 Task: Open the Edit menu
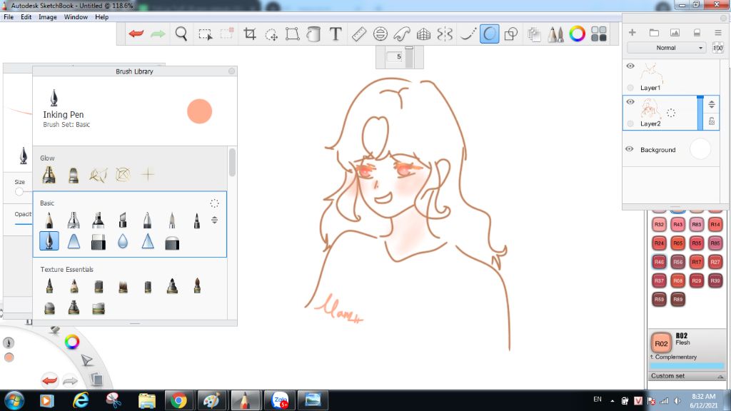pos(26,17)
